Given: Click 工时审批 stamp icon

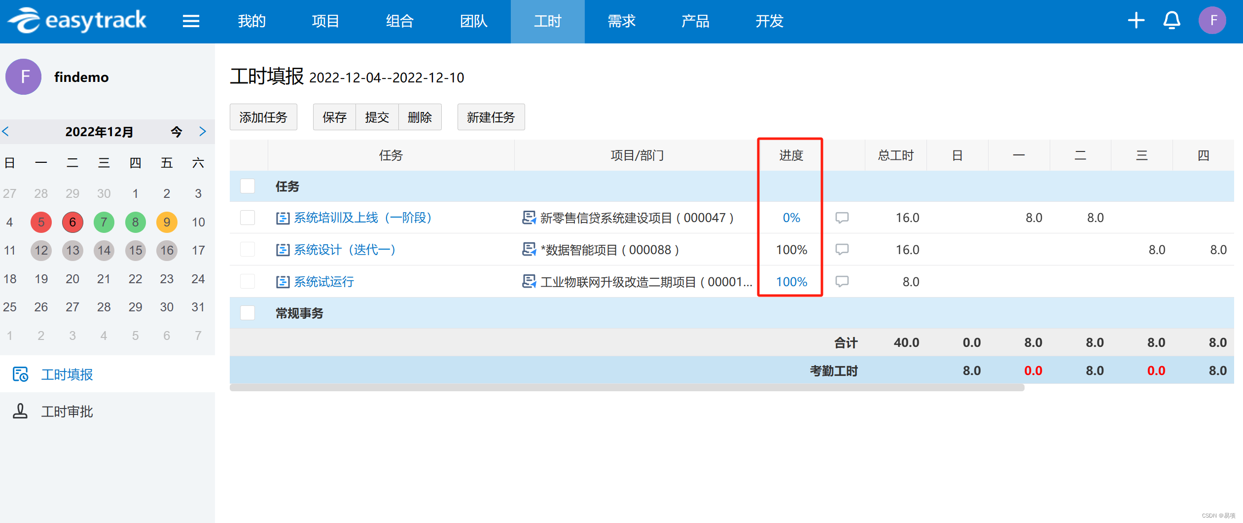Looking at the screenshot, I should [x=20, y=411].
